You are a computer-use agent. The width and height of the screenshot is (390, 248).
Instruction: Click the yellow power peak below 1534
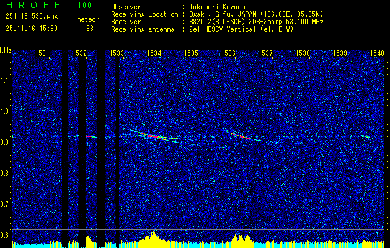pos(154,239)
